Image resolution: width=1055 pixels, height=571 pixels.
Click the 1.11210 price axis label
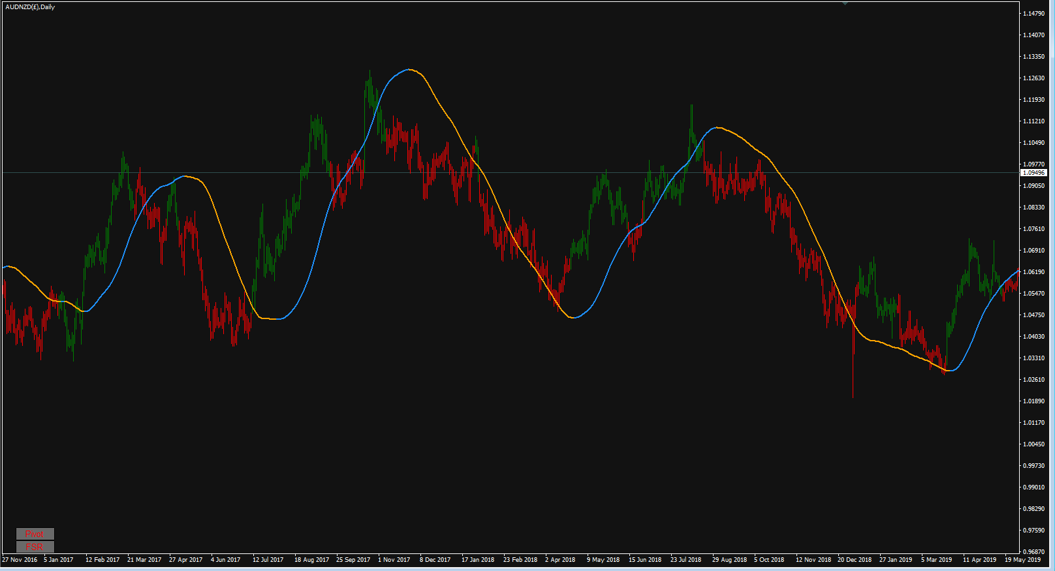(x=1034, y=121)
